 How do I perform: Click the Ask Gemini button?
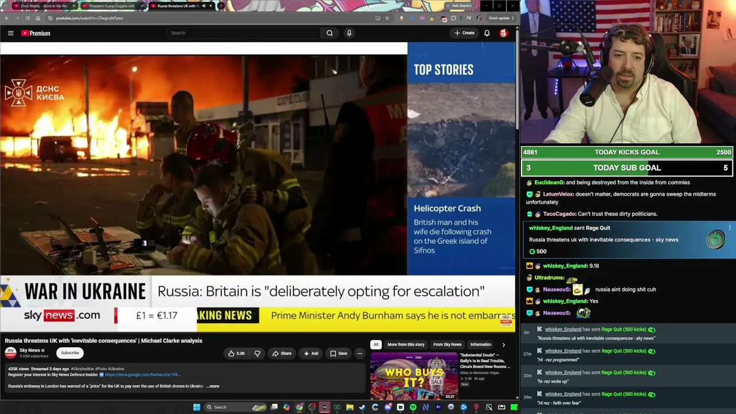(x=461, y=6)
